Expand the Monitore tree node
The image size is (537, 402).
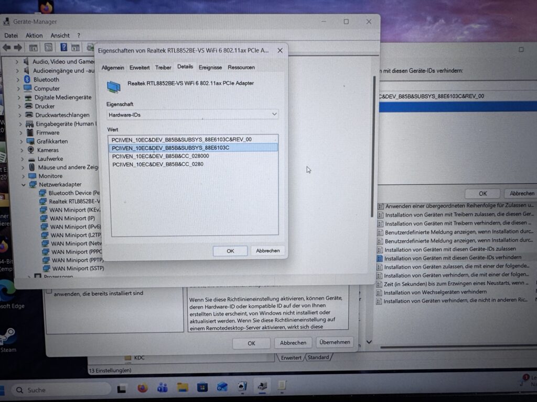(23, 176)
